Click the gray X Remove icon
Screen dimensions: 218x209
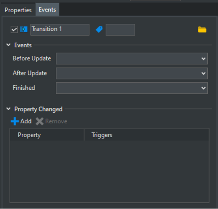click(x=40, y=121)
